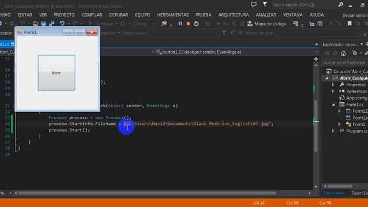Click the comment selection toolbar icon
Screen dimensions: 368x207
point(312,24)
